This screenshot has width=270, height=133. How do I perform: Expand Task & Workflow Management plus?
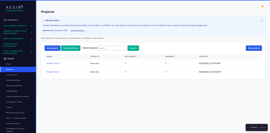[31, 52]
